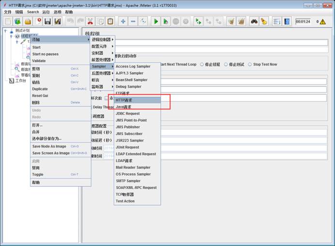
Task: Click the grey Stop toolbar icon
Action: click(176, 21)
